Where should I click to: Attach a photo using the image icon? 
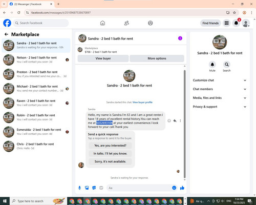(x=87, y=188)
